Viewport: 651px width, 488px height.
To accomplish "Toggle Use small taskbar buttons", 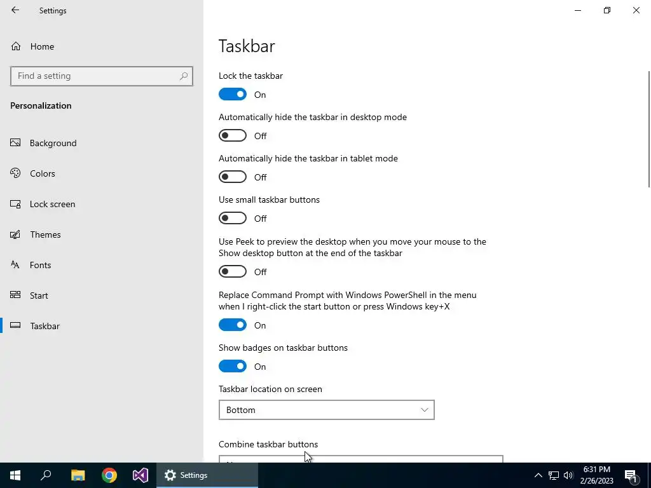I will (233, 218).
